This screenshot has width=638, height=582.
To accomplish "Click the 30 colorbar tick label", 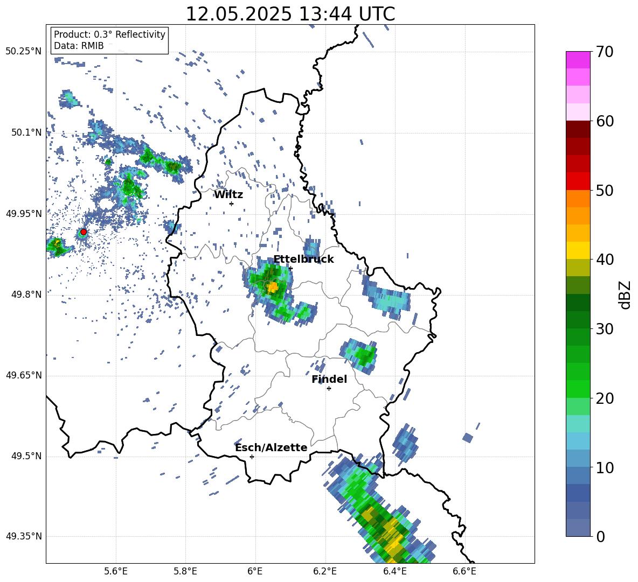I will click(604, 329).
